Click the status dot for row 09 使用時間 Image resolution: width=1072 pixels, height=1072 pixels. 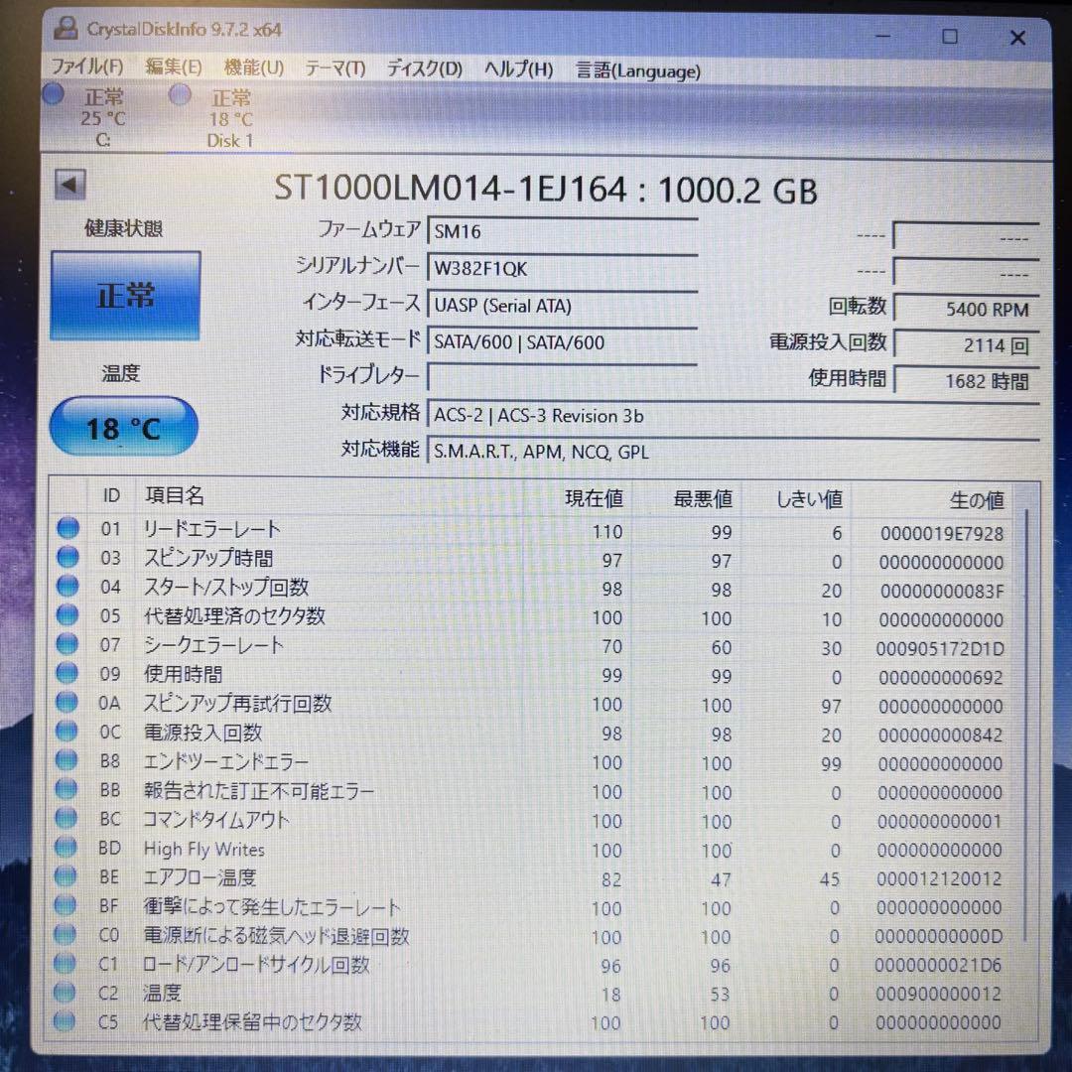(67, 673)
